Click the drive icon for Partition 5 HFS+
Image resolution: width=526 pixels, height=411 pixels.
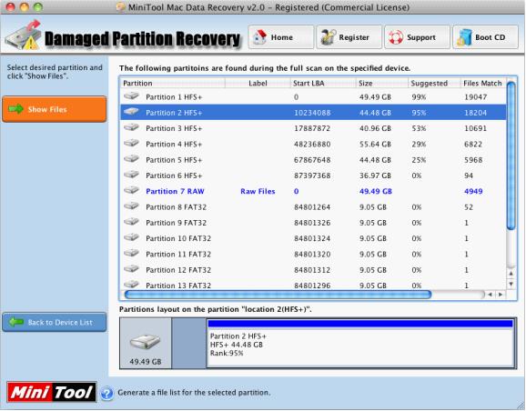131,159
